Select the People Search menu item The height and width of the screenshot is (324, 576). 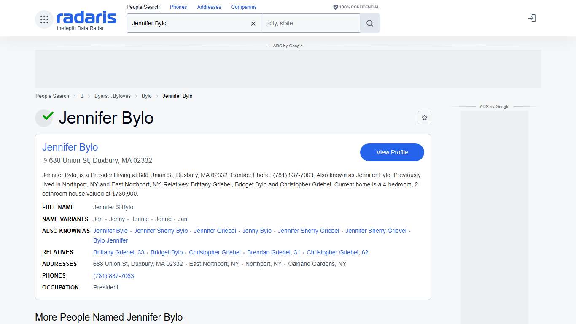(x=143, y=7)
